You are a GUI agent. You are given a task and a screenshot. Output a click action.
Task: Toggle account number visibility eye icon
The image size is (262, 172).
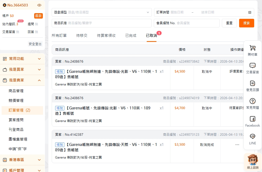click(x=39, y=5)
